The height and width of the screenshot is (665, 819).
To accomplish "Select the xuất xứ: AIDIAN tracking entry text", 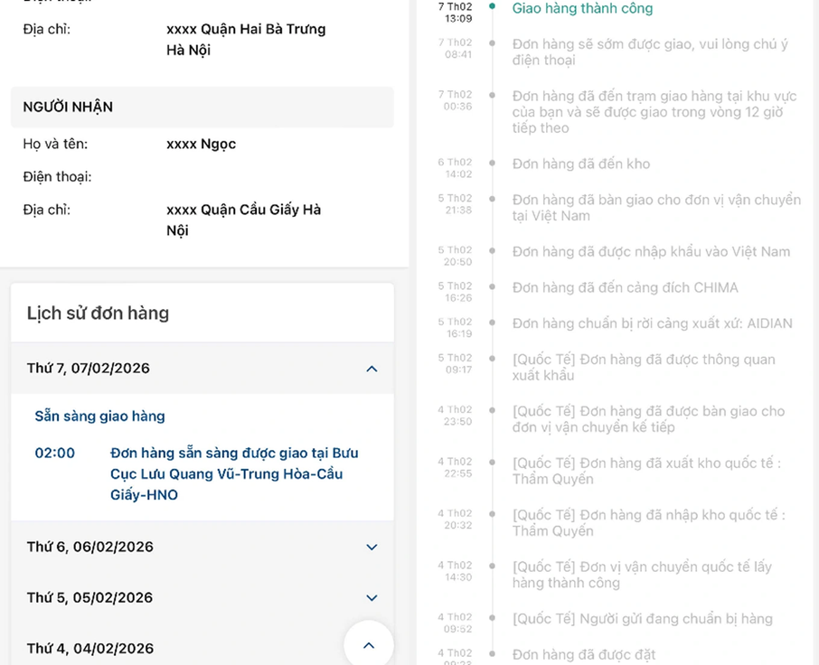I will [x=652, y=323].
